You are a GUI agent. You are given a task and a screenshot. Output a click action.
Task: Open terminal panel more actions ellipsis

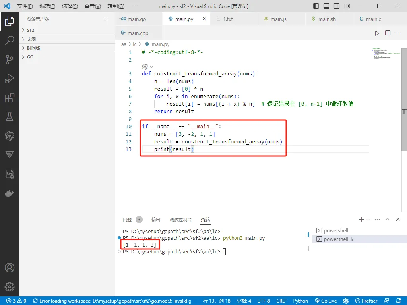pyautogui.click(x=377, y=219)
